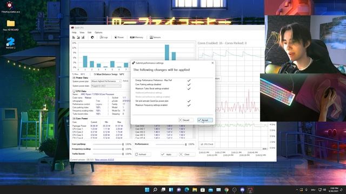
Task: Click the Refresh button in Quick CPU
Action: [x=143, y=155]
